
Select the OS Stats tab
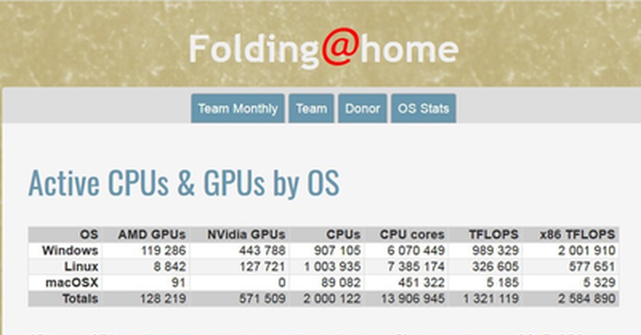[x=423, y=109]
